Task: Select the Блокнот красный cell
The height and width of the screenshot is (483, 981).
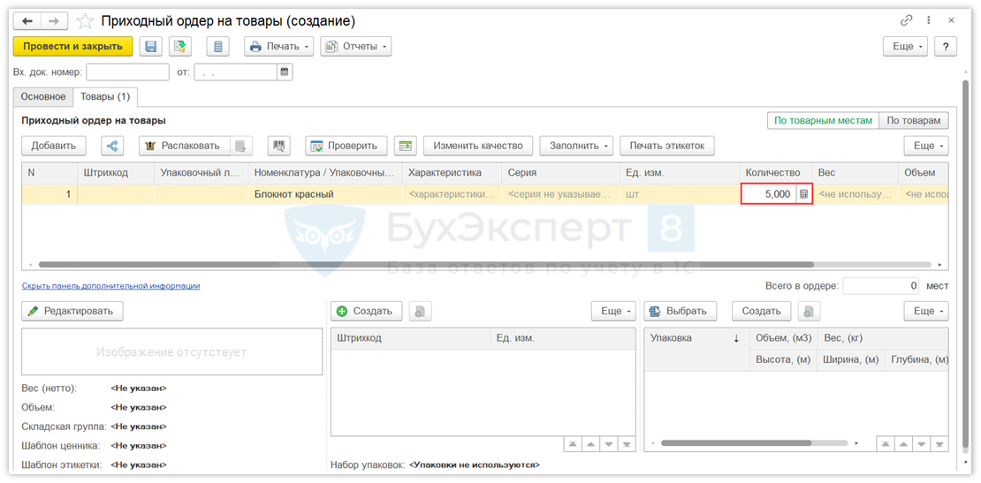Action: coord(325,194)
